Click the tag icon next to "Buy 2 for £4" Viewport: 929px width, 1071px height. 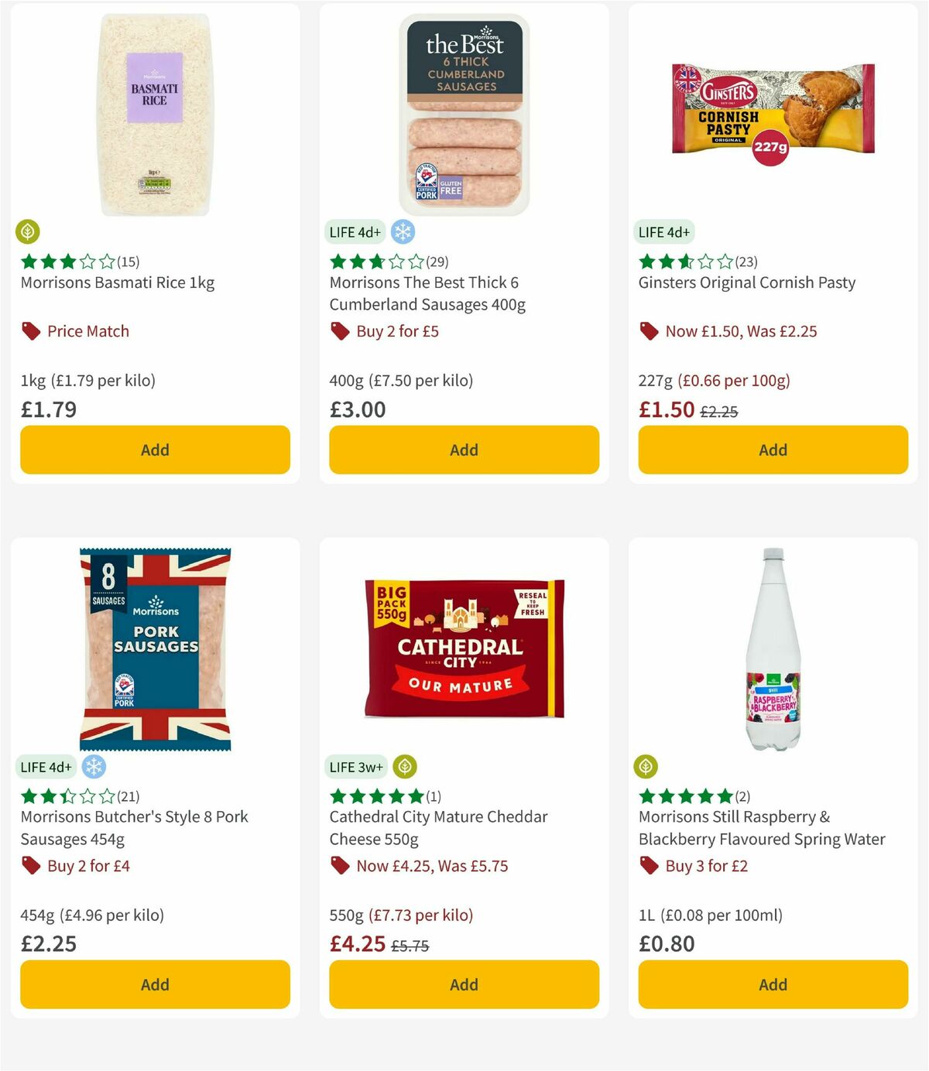32,865
